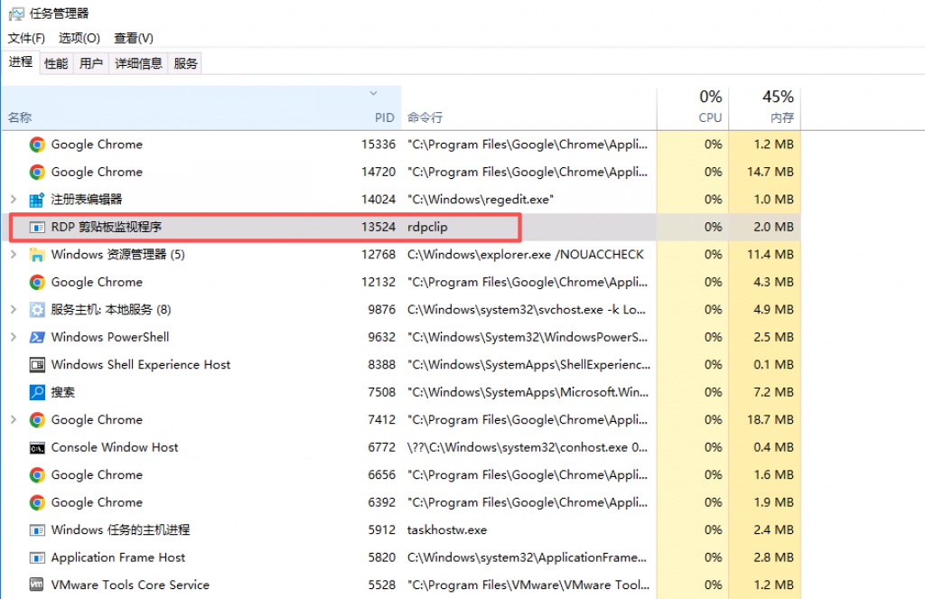Expand the Windows PowerShell process group
Viewport: 925px width, 599px height.
[13, 337]
